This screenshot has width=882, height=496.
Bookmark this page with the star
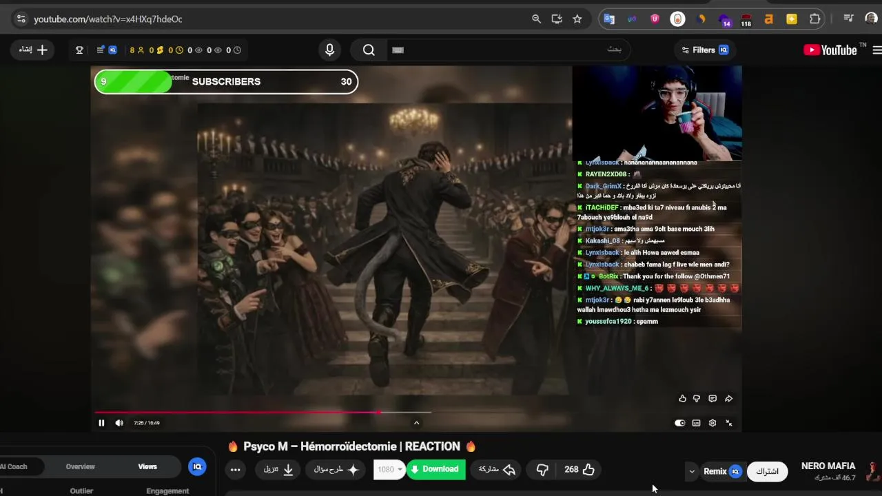click(x=577, y=19)
